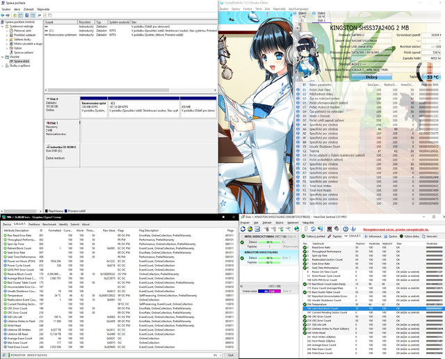Open the Teplota tab in Hard Disk Sentinel
Screen dimensions: 445x359
334,237
